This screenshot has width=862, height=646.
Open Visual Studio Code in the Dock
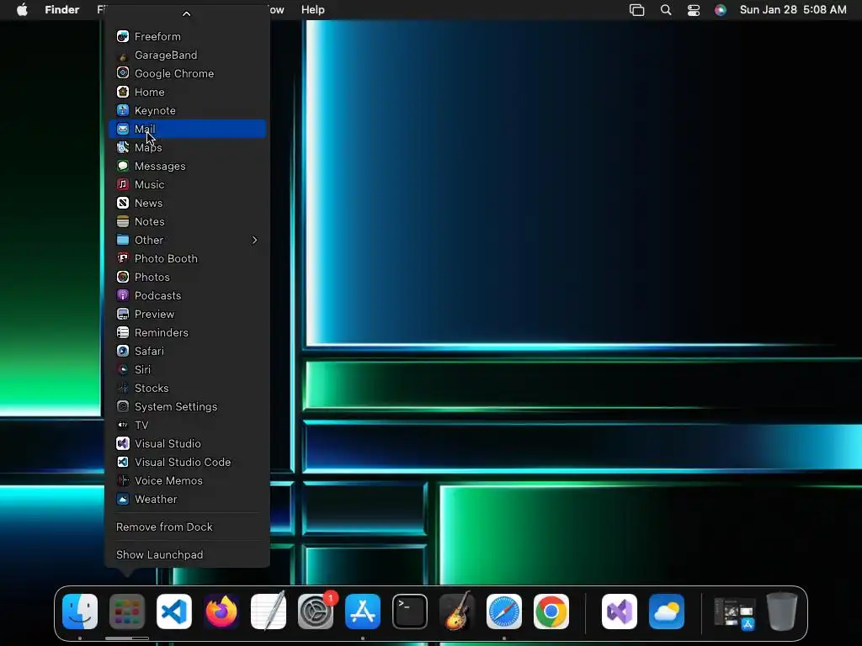(174, 612)
